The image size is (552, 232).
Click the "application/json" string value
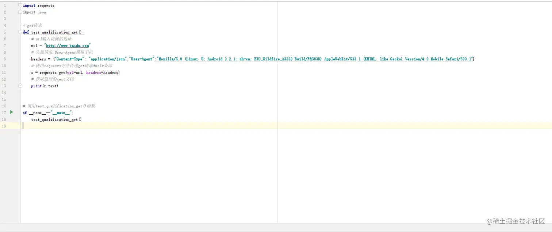(108, 59)
